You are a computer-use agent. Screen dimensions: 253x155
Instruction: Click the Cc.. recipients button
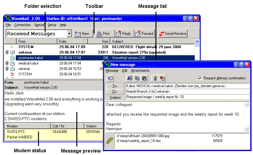[x=115, y=91]
